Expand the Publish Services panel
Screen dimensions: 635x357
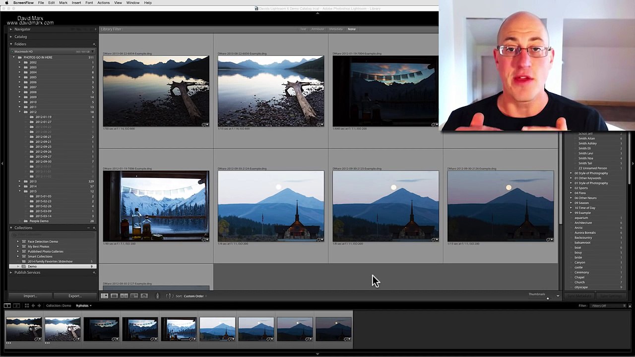[11, 273]
